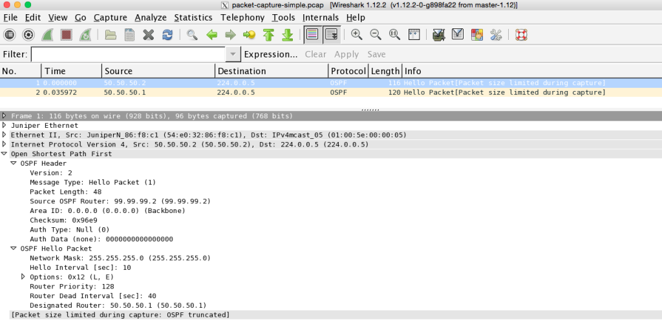Save this capture file icon
This screenshot has width=662, height=324.
pyautogui.click(x=129, y=35)
